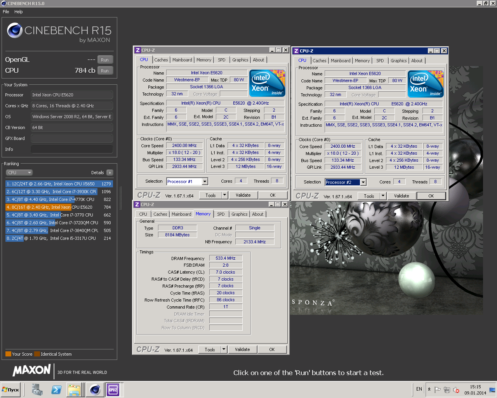This screenshot has height=398, width=497.
Task: Click Tools button in Processor #1 window
Action: click(210, 195)
